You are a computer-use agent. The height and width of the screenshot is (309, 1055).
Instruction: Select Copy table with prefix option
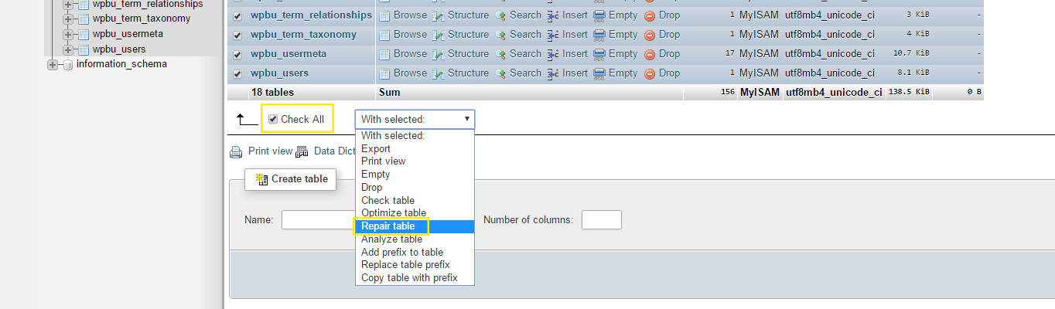[x=415, y=278]
